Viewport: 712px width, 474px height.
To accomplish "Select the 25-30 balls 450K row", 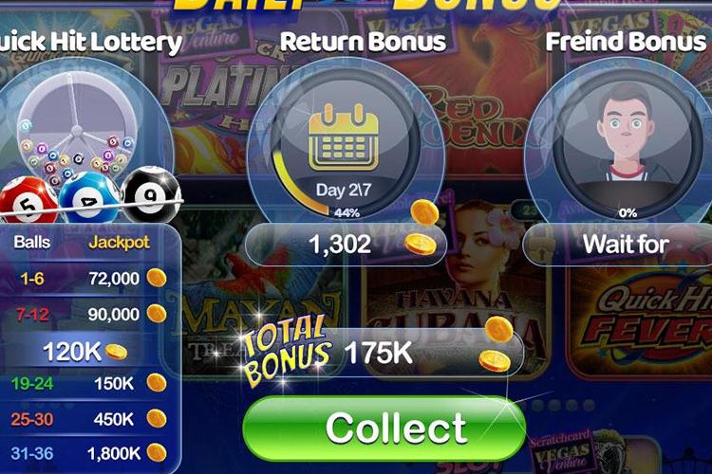I will (88, 419).
